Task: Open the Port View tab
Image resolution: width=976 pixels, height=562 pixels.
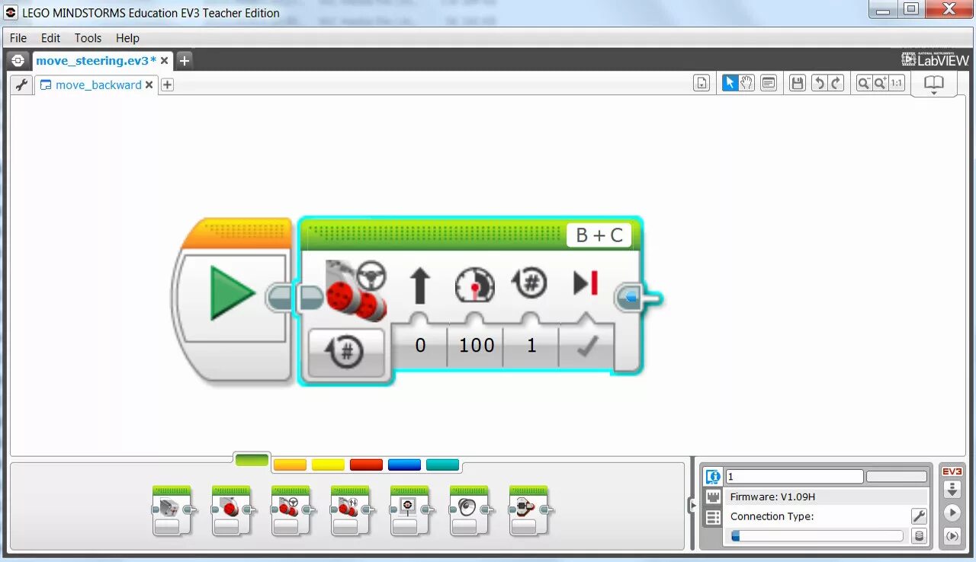Action: pyautogui.click(x=713, y=497)
